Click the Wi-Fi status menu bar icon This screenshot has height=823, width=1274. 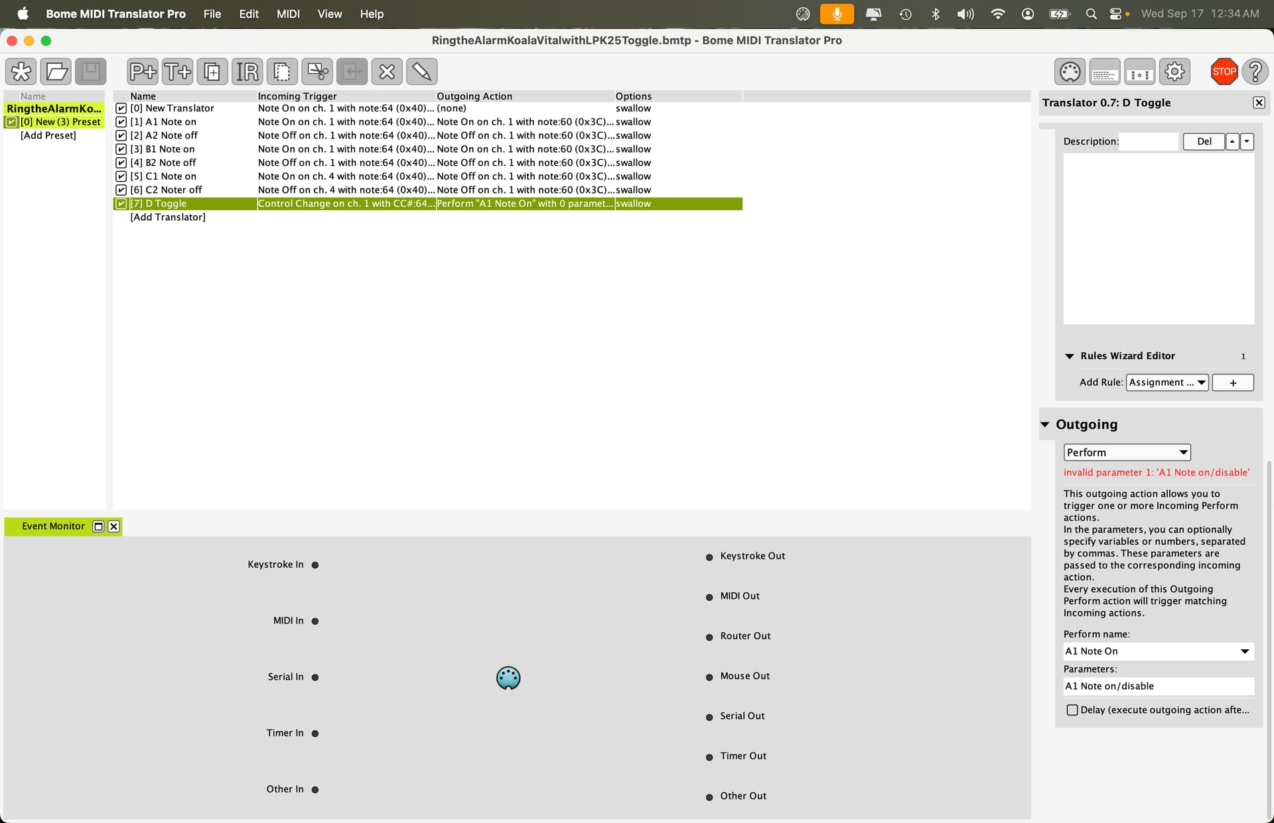tap(997, 14)
